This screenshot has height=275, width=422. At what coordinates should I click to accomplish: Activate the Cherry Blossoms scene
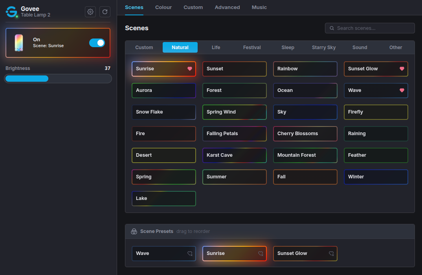click(x=305, y=134)
